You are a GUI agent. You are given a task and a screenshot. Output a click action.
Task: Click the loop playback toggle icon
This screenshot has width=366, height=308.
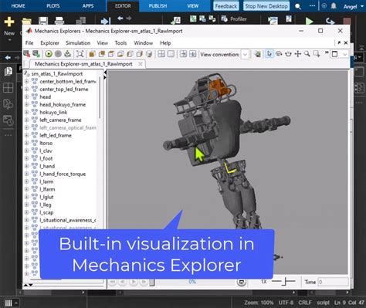tap(241, 282)
